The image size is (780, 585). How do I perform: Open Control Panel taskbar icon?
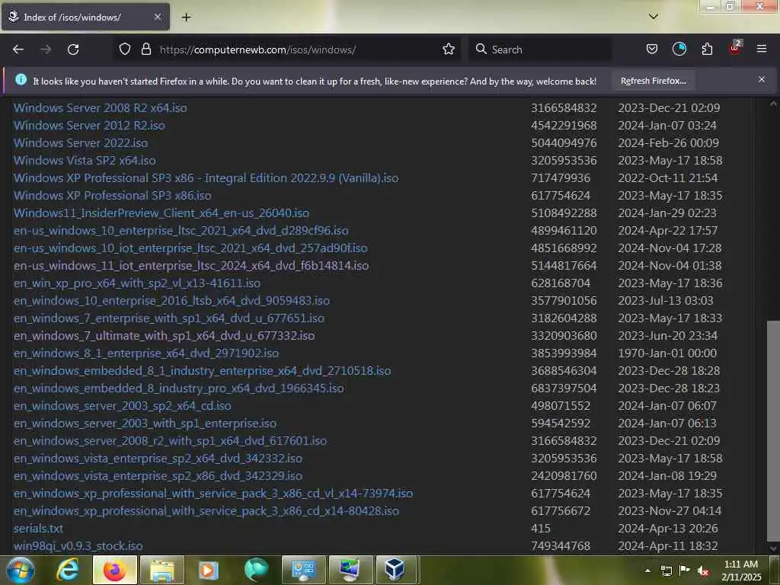click(303, 570)
